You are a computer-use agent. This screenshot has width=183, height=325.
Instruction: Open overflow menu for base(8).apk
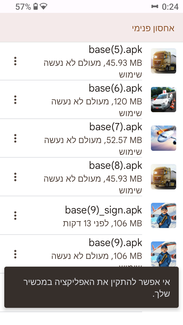(x=15, y=177)
